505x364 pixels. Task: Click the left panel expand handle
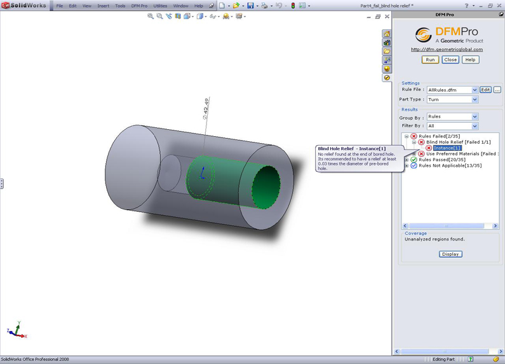point(2,184)
